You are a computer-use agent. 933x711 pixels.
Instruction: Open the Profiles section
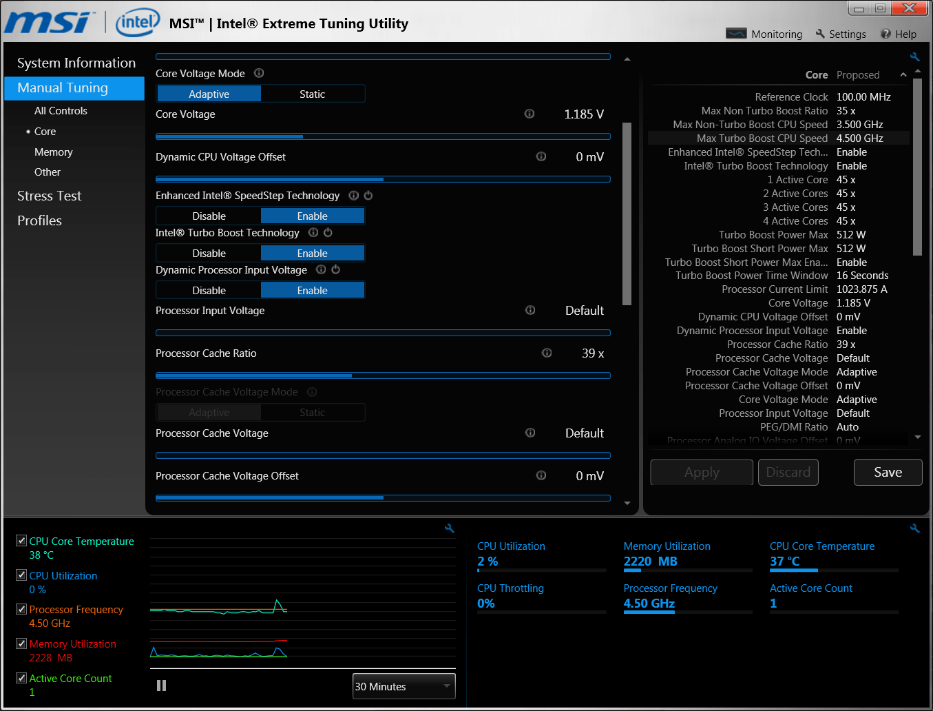click(x=40, y=220)
